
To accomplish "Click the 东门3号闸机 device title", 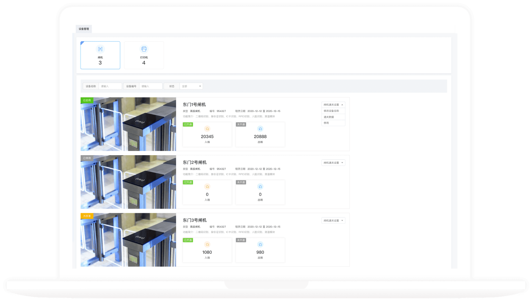I will (x=194, y=220).
